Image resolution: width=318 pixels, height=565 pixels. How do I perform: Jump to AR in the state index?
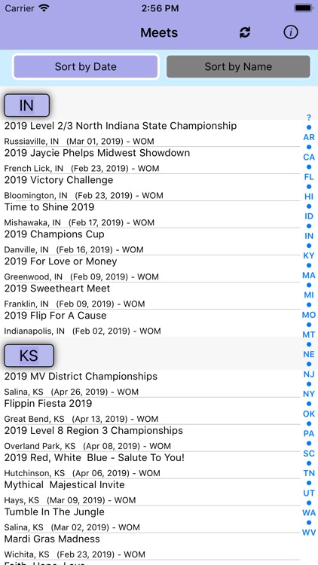pyautogui.click(x=309, y=137)
